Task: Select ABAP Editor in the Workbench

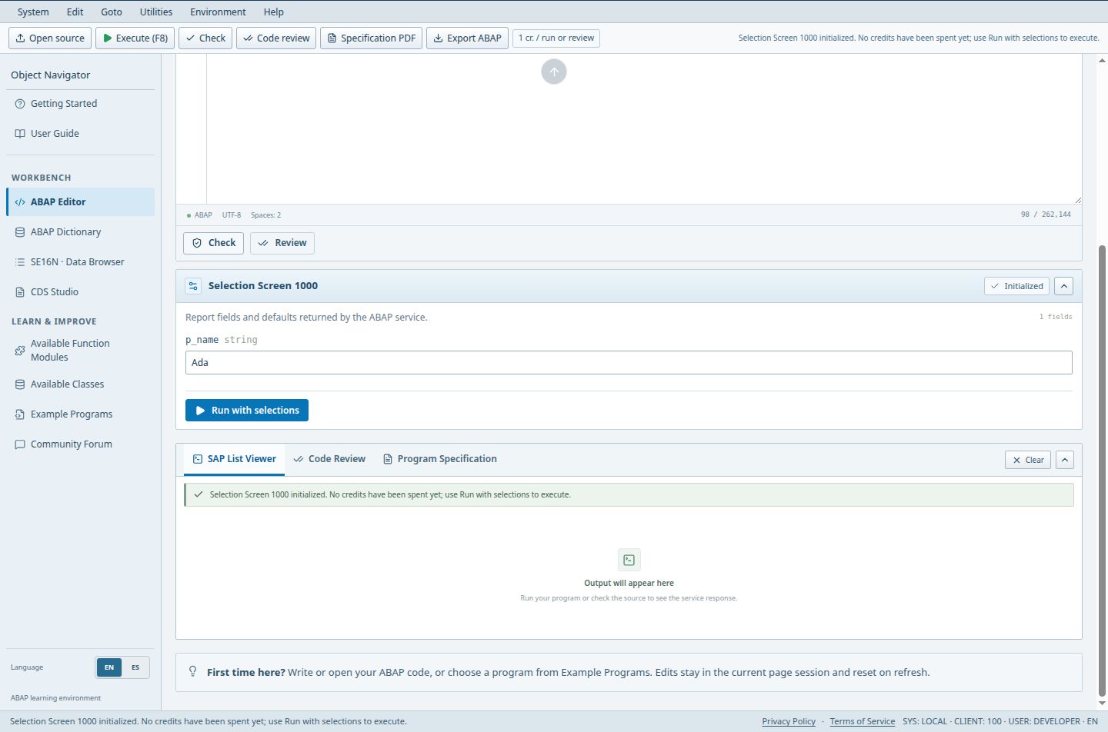Action: point(80,202)
